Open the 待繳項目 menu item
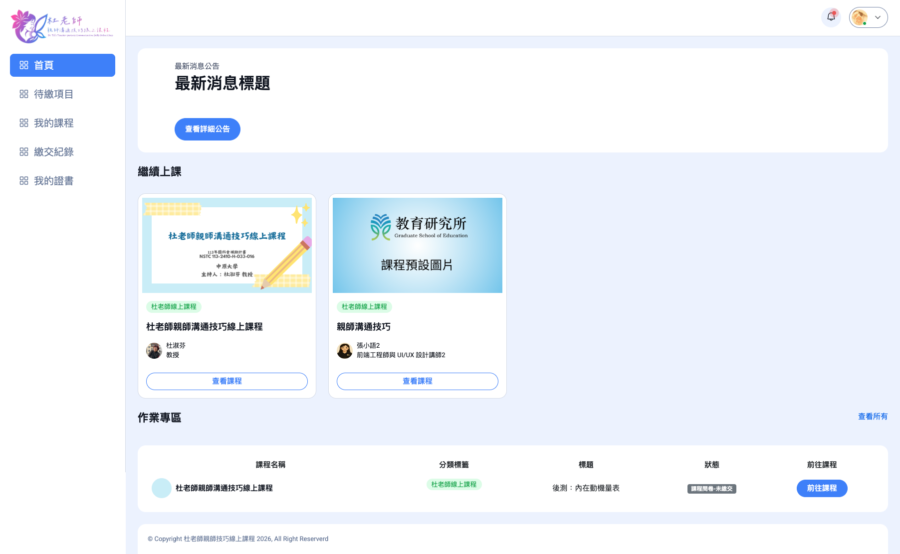The image size is (900, 554). pyautogui.click(x=53, y=94)
